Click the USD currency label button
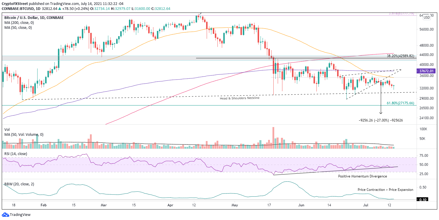 point(427,17)
